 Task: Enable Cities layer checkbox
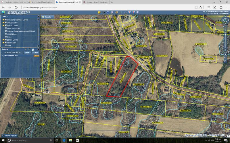tap(6, 37)
